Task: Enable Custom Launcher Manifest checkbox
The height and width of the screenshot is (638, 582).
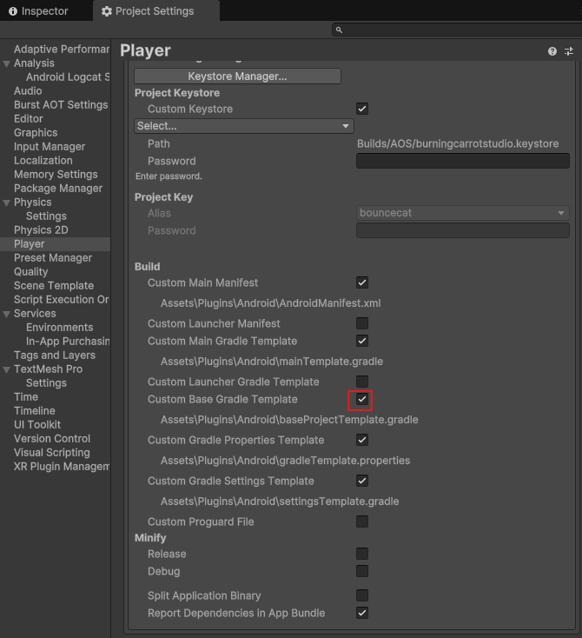Action: [x=362, y=323]
